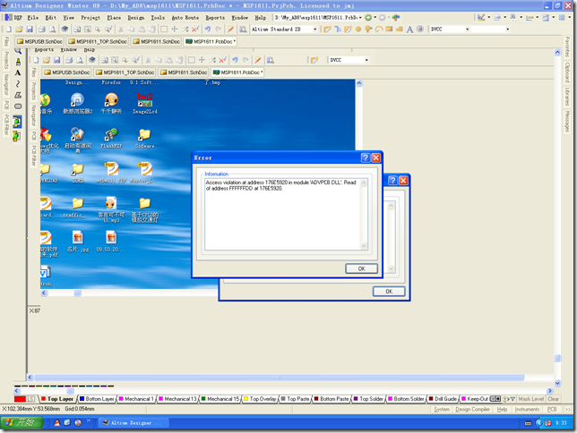Open the DVCC net dropdown in main toolbar
Image resolution: width=577 pixels, height=433 pixels.
tap(468, 29)
